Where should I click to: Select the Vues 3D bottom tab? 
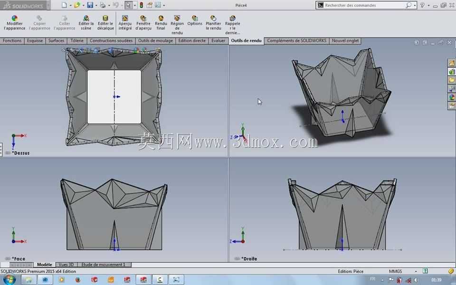click(66, 265)
